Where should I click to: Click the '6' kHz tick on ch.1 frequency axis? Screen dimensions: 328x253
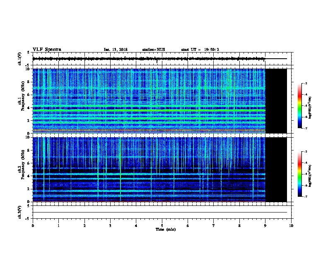[x=29, y=95]
